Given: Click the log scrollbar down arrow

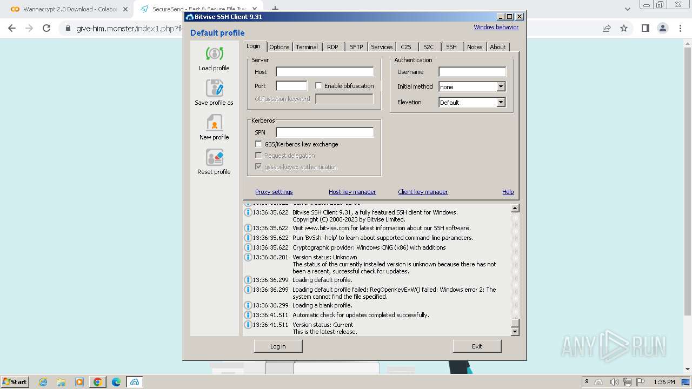Looking at the screenshot, I should pyautogui.click(x=515, y=331).
